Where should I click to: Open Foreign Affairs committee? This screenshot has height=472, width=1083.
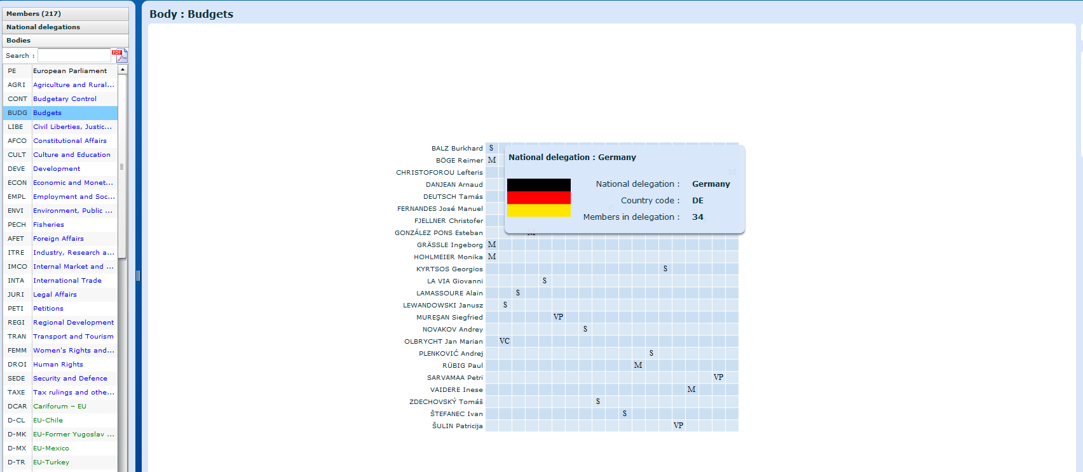click(x=60, y=238)
